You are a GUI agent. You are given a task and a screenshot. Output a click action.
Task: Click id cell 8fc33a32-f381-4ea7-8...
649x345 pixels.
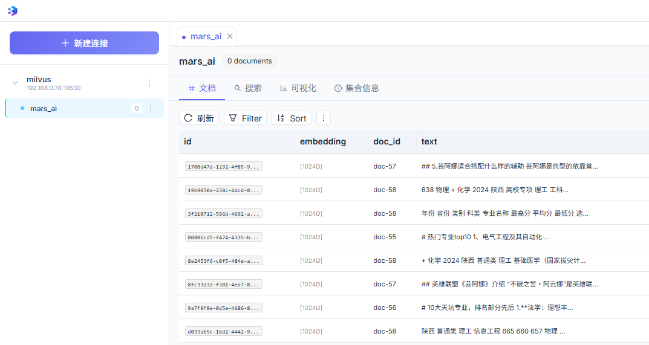224,284
